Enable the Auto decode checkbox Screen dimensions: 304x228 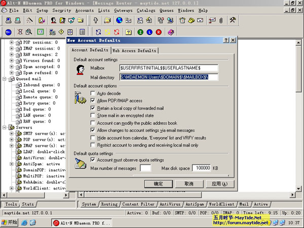tap(93, 94)
